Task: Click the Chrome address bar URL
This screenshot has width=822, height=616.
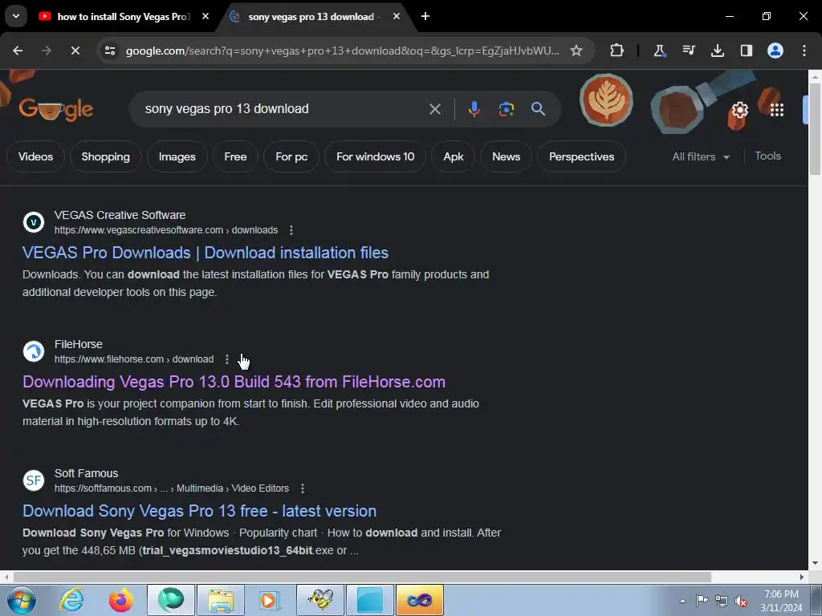Action: [x=342, y=51]
